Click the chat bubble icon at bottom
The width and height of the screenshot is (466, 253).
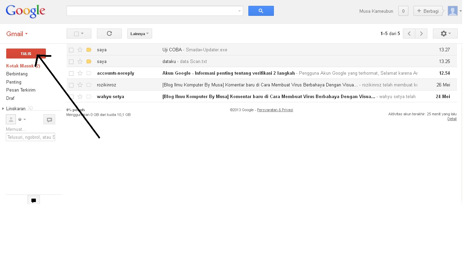33,200
